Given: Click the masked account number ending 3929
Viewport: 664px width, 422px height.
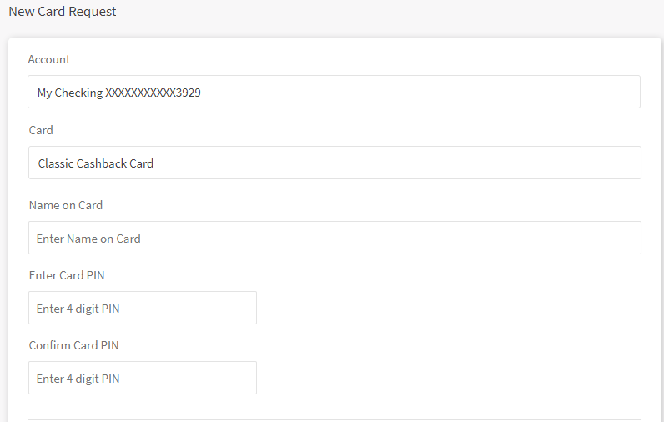Looking at the screenshot, I should pyautogui.click(x=153, y=93).
